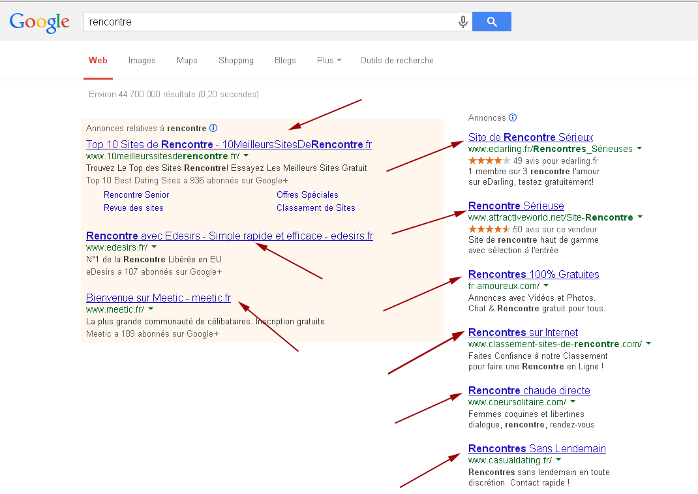This screenshot has width=698, height=494.
Task: Open Site de Rencontre Sérieux ad
Action: coord(530,137)
